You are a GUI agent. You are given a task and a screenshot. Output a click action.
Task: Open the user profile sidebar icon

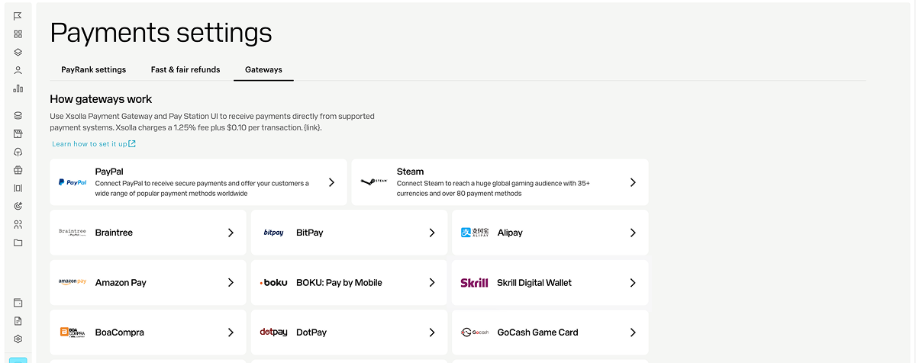(x=18, y=70)
